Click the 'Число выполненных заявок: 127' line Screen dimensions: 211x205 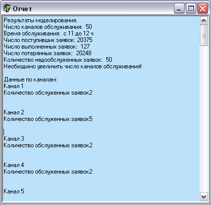(x=47, y=47)
